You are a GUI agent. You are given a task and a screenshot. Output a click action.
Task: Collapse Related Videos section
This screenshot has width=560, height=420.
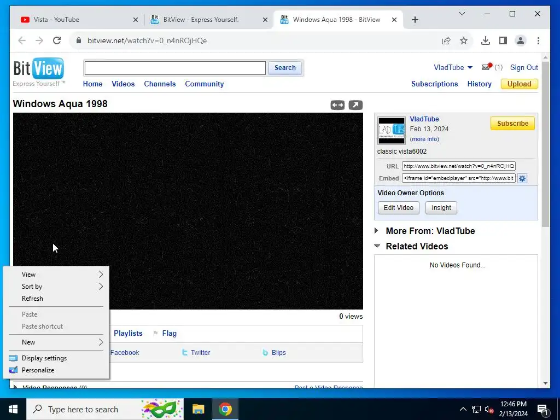point(377,246)
